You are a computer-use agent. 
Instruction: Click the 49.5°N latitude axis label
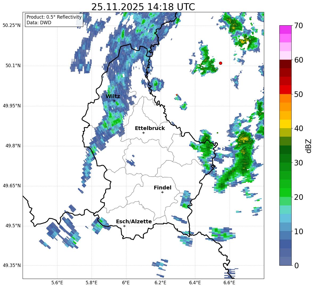(x=13, y=226)
